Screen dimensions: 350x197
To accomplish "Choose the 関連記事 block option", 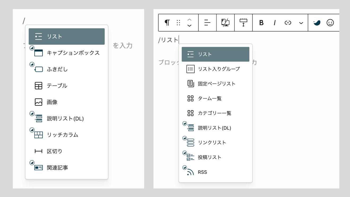I will 67,168.
